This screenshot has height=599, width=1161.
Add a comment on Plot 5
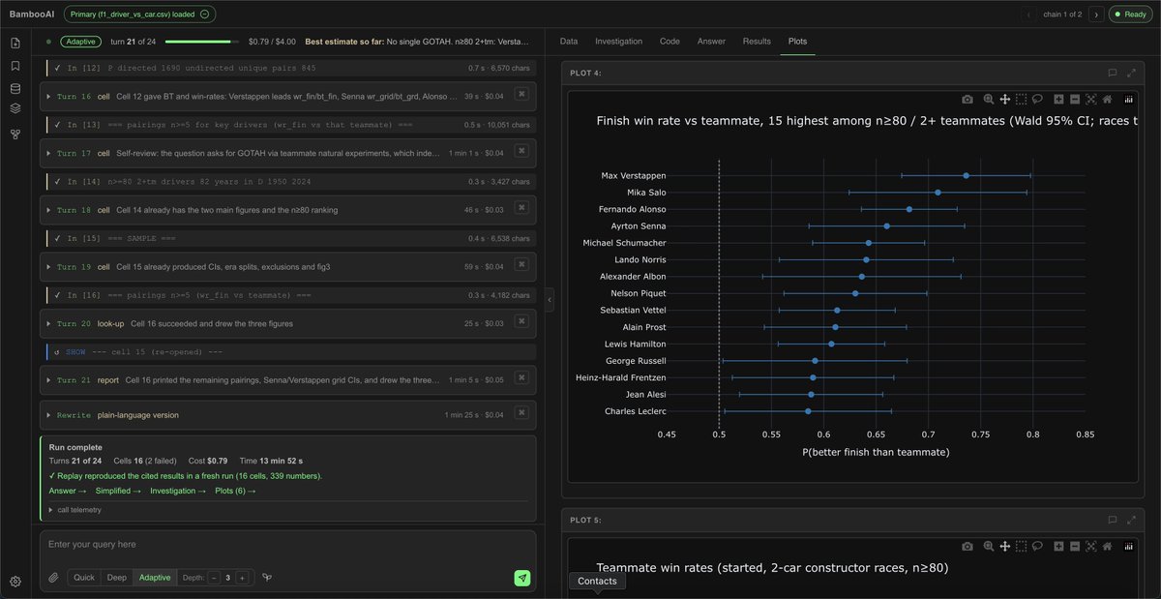point(1113,520)
